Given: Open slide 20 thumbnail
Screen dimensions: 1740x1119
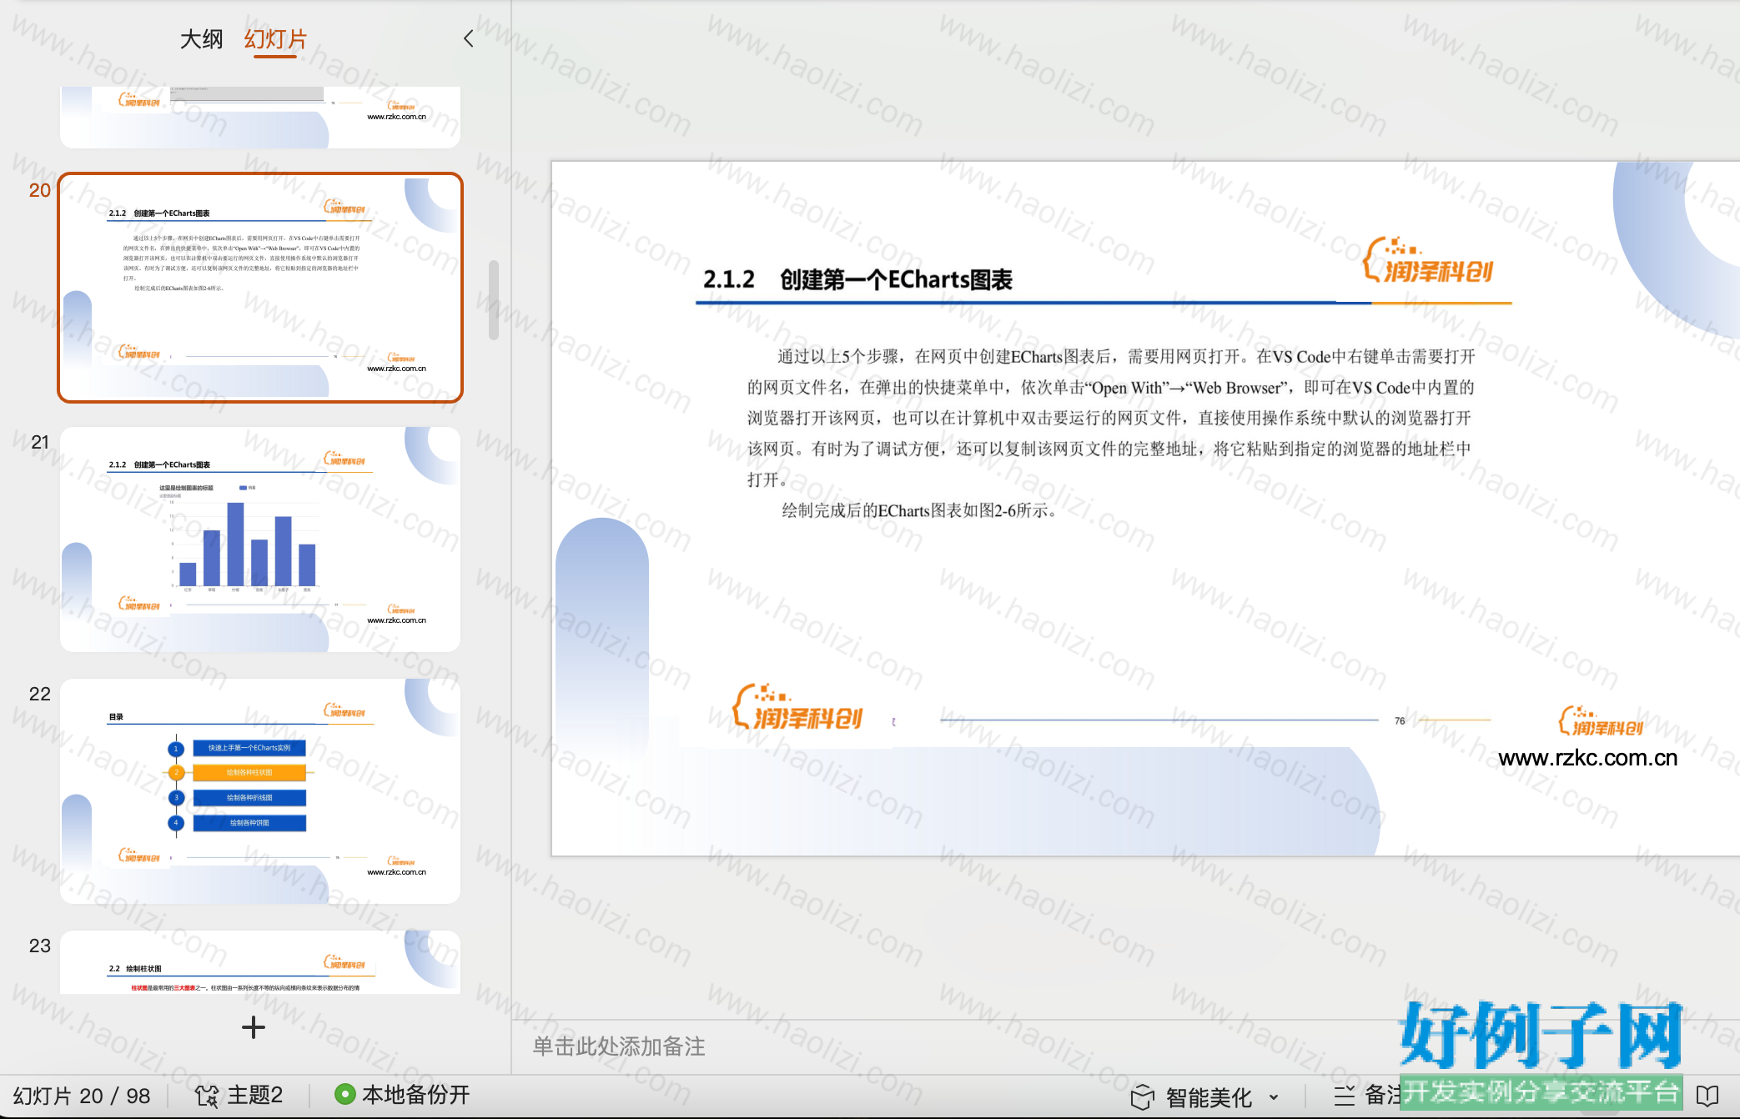Looking at the screenshot, I should click(x=260, y=288).
